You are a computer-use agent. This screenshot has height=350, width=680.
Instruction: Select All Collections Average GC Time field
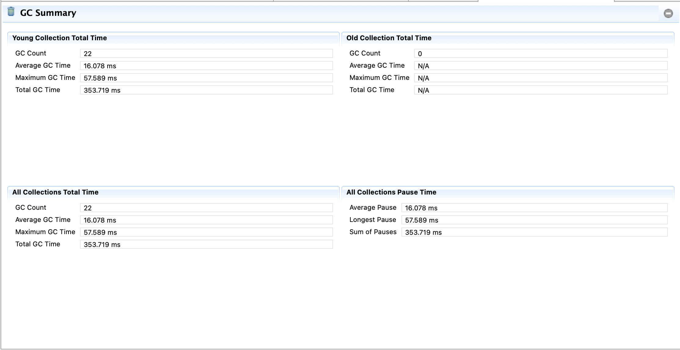click(x=207, y=220)
